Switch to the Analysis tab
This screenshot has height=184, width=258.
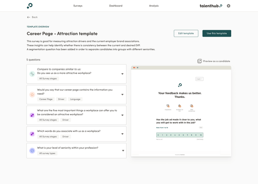tap(154, 6)
